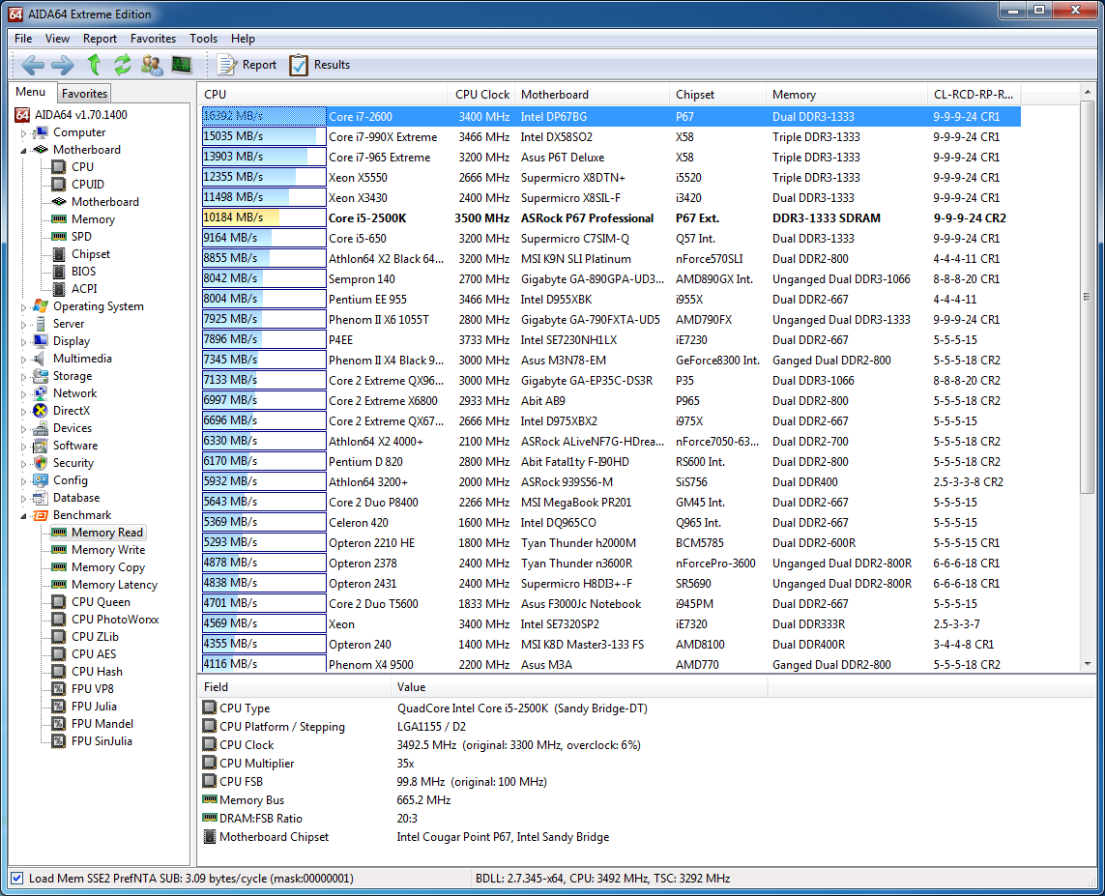Click the Report toolbar button
The image size is (1105, 896).
click(x=247, y=65)
